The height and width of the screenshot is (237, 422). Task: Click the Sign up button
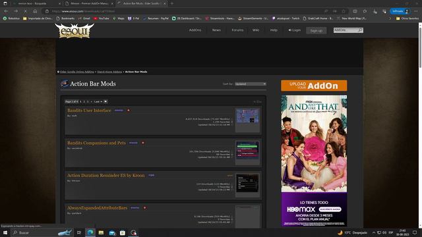pos(316,31)
